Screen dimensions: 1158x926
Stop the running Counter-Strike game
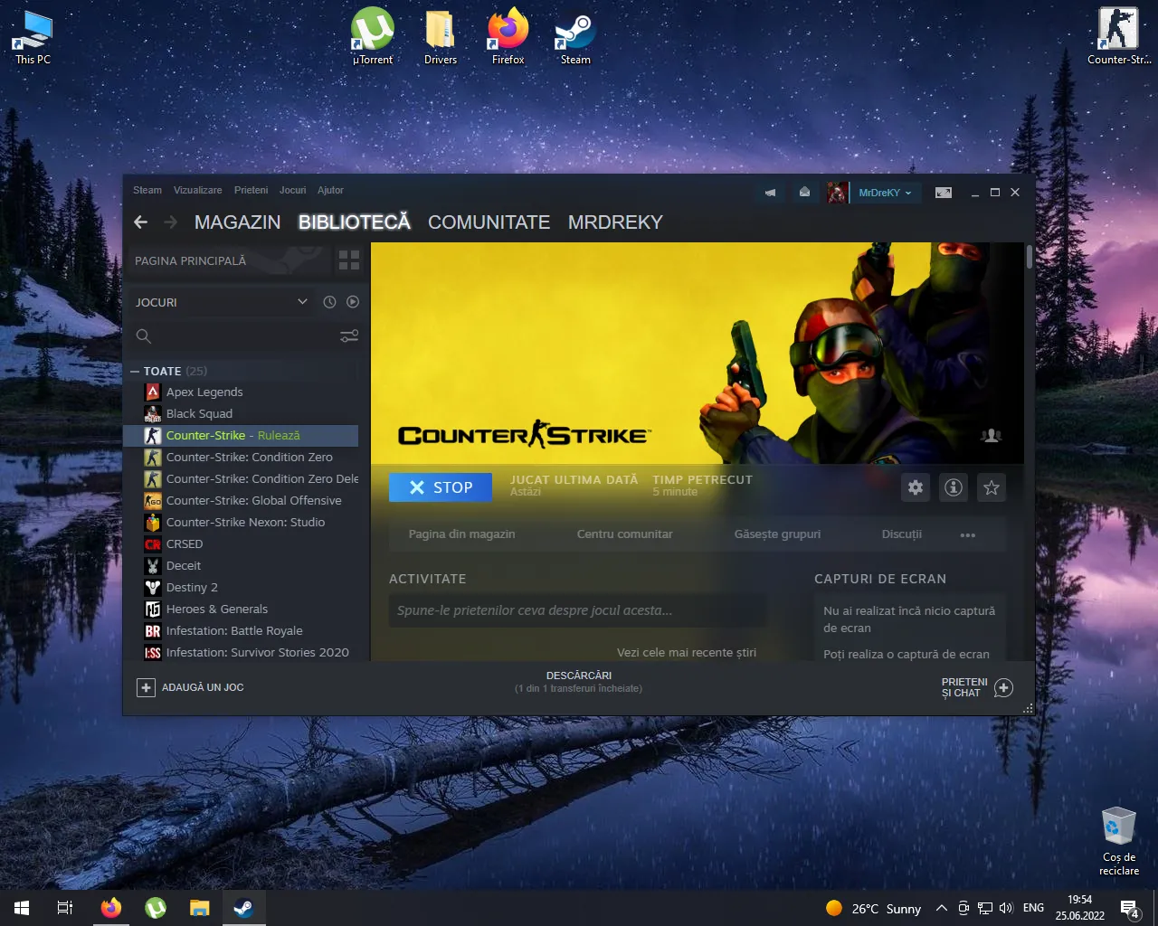[x=441, y=487]
